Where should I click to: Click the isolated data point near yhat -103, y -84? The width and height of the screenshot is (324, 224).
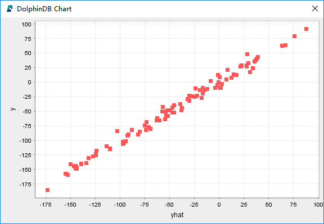pos(117,131)
